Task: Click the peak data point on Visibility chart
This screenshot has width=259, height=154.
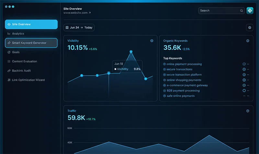Action: click(x=131, y=52)
